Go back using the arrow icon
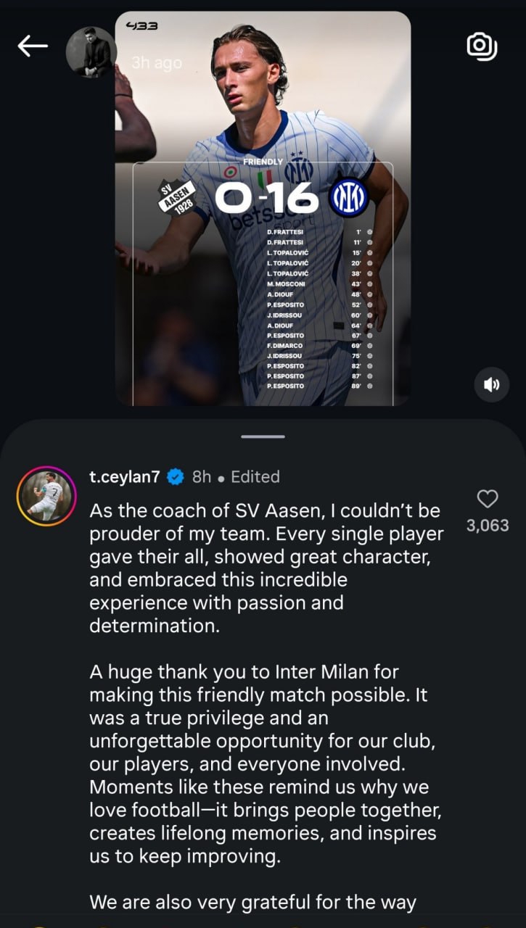This screenshot has height=928, width=526. point(33,47)
